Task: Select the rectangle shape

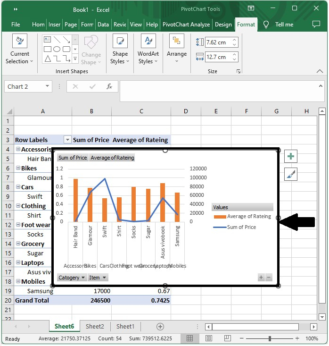Action: (x=48, y=49)
